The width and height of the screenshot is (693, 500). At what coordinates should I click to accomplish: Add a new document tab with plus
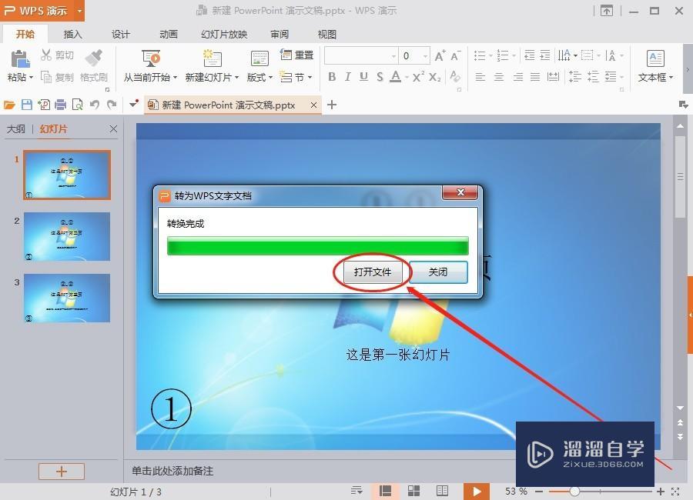331,105
